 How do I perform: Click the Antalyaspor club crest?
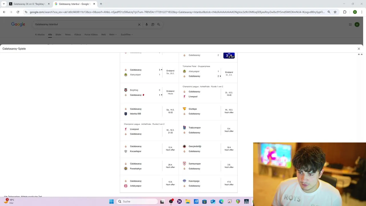[x=126, y=186]
